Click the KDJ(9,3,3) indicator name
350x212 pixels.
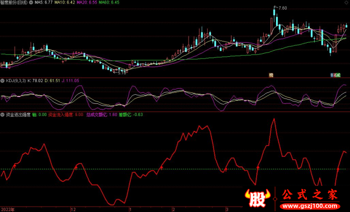point(16,81)
